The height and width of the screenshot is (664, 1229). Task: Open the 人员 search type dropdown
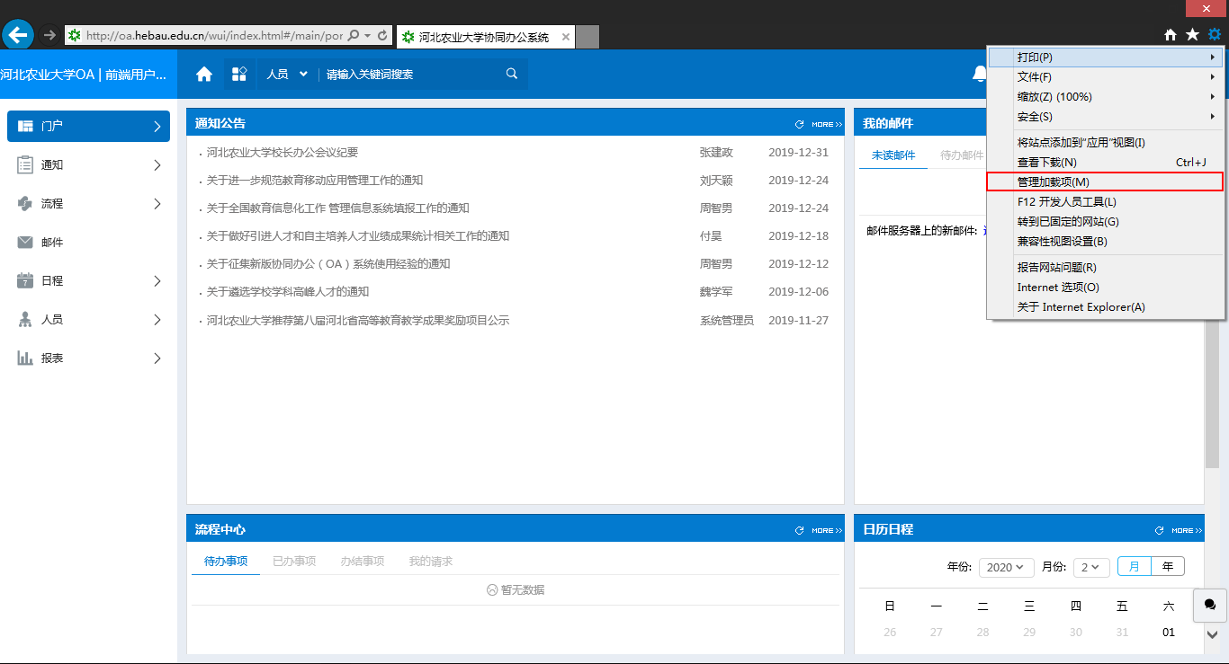(x=287, y=74)
